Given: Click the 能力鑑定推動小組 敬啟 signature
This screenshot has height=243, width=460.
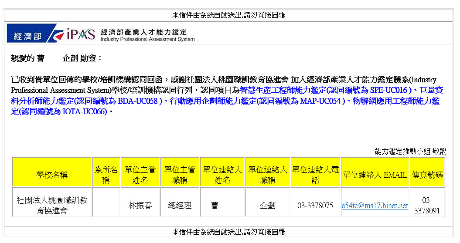Looking at the screenshot, I should tap(410, 151).
